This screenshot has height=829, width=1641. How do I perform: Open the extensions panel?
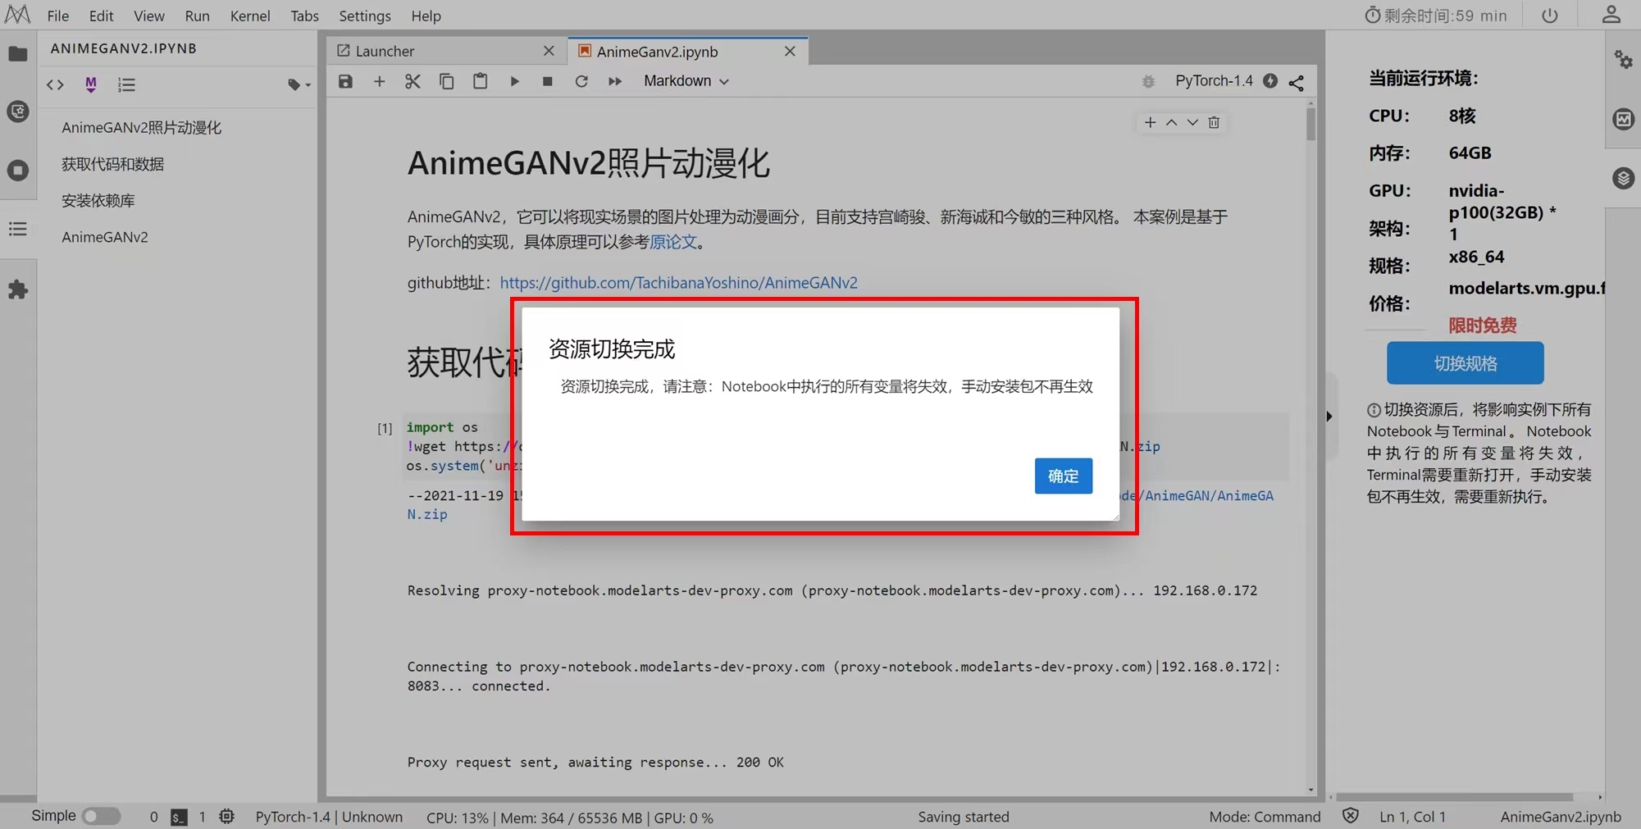pos(18,289)
